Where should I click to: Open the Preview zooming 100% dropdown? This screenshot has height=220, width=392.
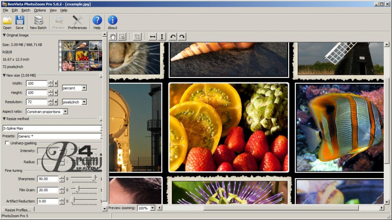pos(152,208)
